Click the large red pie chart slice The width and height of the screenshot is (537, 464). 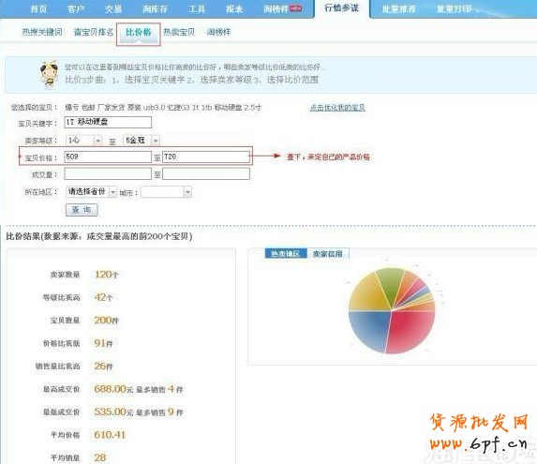click(411, 332)
